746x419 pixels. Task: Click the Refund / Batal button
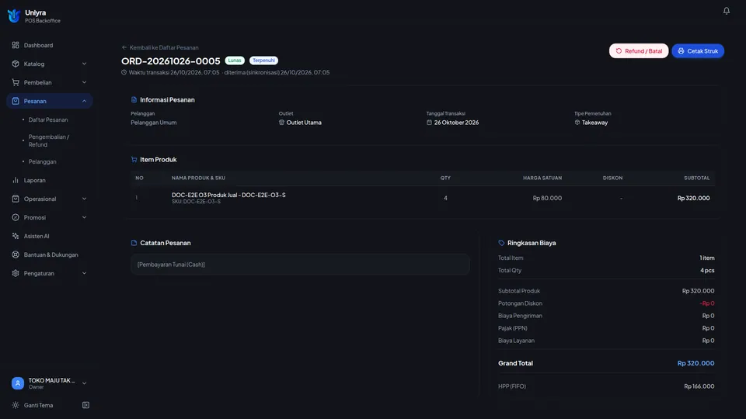coord(639,51)
